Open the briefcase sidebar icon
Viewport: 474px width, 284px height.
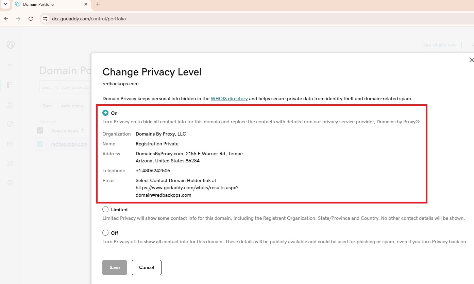[10, 144]
